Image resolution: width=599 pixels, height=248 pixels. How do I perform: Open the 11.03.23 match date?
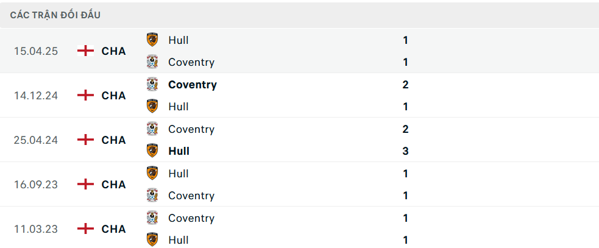(x=36, y=229)
